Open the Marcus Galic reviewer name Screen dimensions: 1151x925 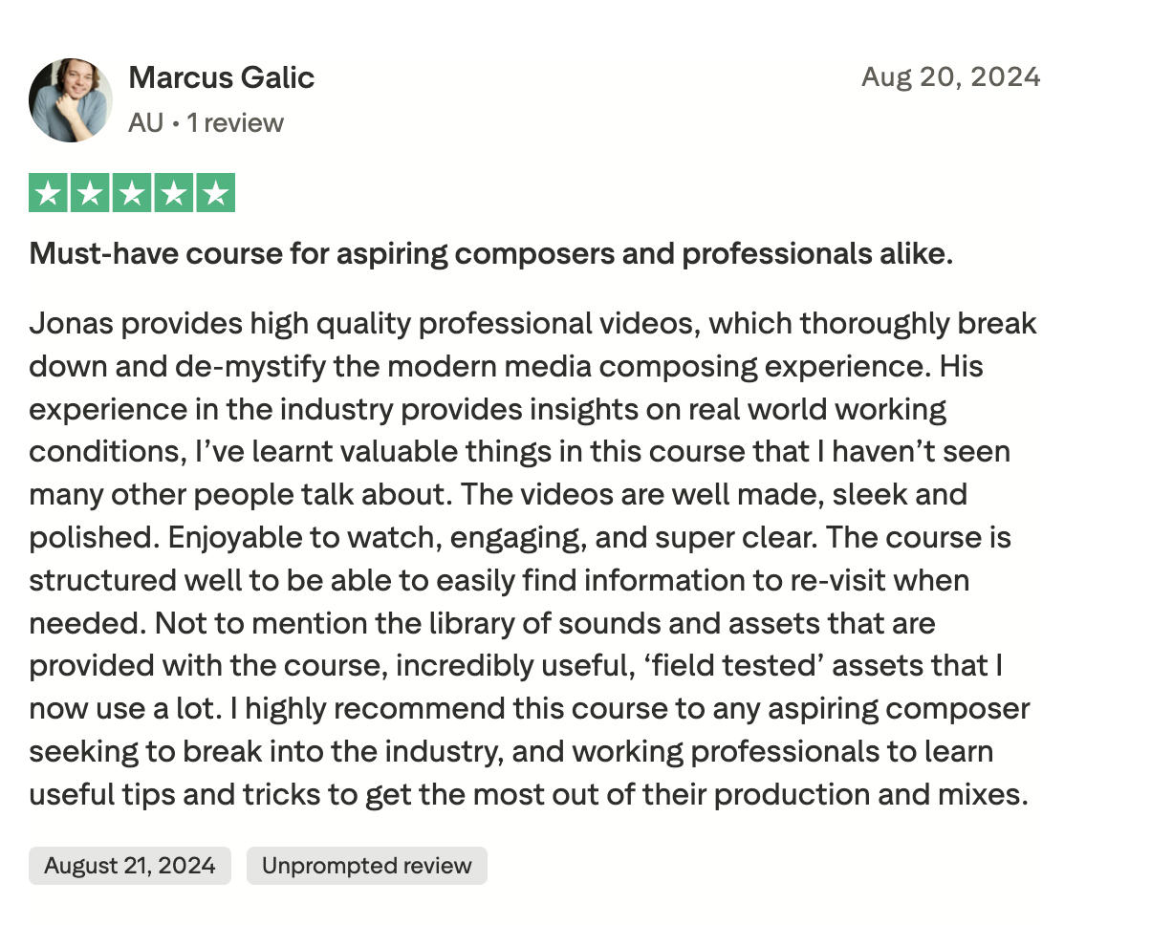[x=222, y=77]
